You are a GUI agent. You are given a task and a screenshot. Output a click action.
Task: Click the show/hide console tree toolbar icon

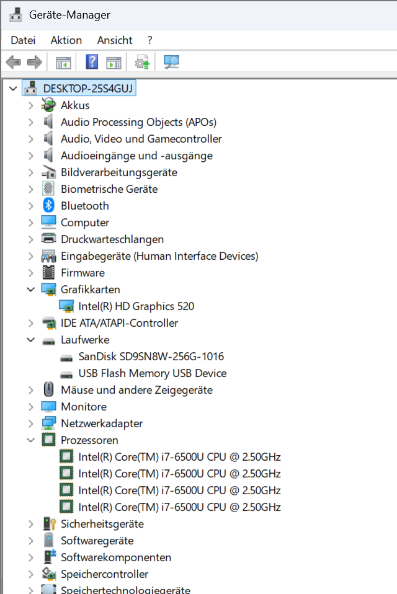point(63,62)
